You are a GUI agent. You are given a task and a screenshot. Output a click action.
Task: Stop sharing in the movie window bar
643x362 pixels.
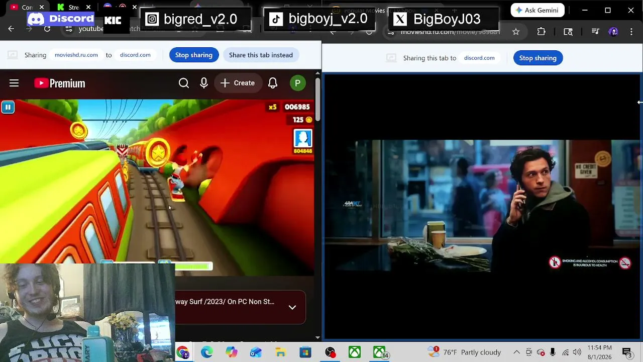[538, 58]
